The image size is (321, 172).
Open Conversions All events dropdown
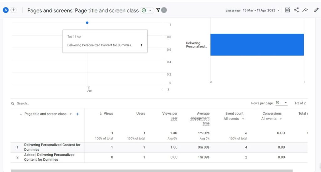tap(271, 119)
